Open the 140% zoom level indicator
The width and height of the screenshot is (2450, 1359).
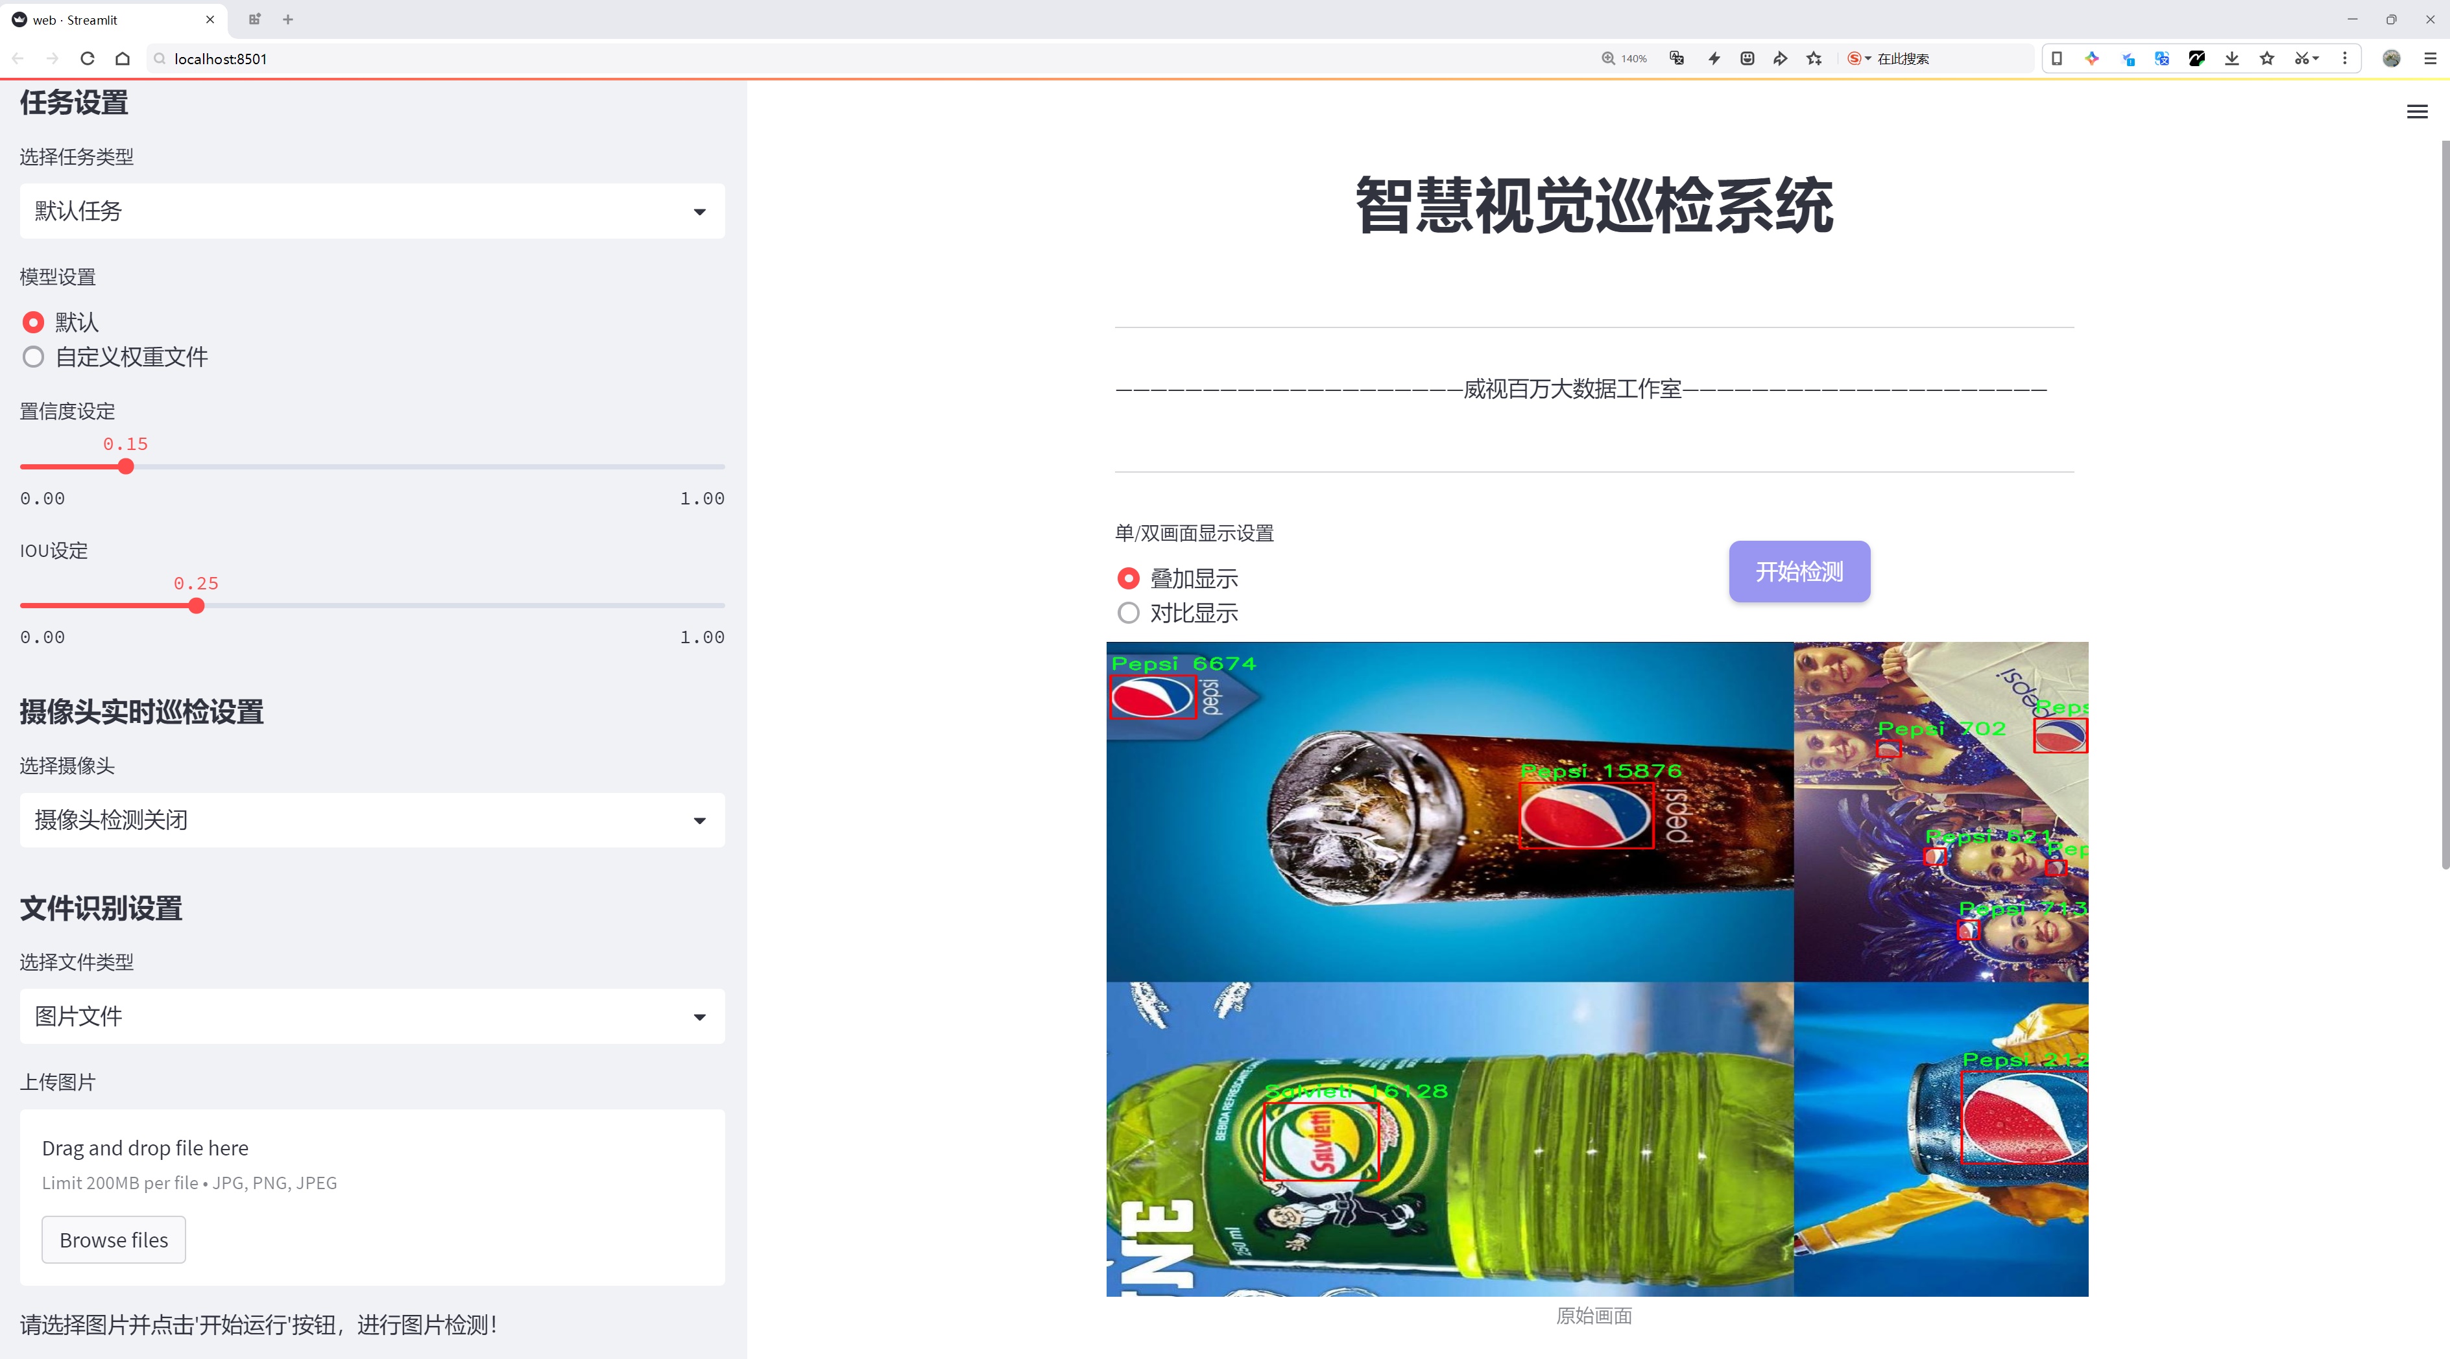point(1624,59)
